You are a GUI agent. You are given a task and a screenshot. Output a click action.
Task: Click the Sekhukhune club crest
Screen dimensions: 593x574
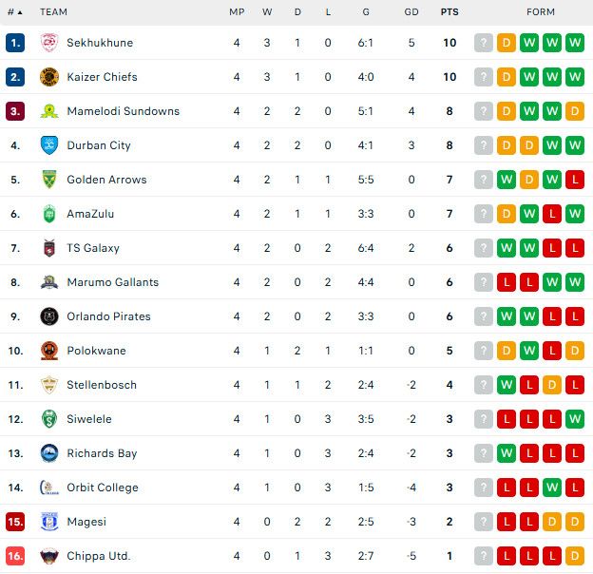click(49, 43)
